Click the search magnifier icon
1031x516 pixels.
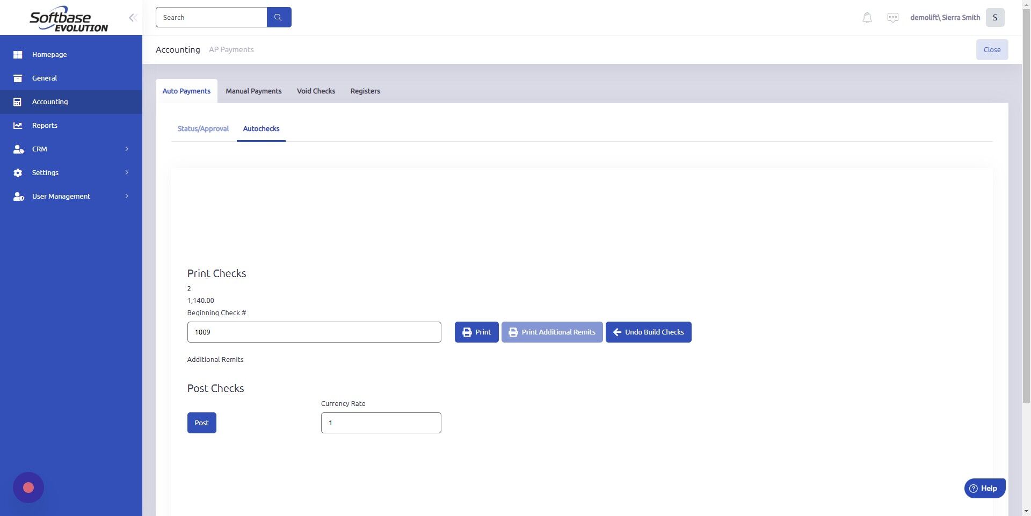click(279, 17)
